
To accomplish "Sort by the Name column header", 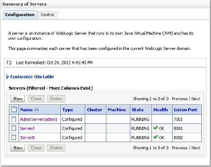I will pos(27,110).
